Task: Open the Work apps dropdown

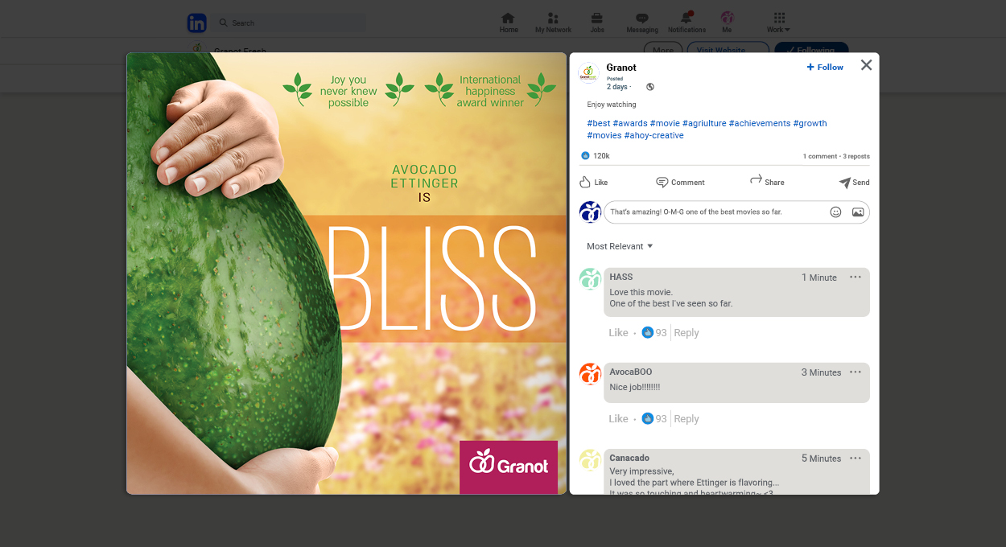Action: [778, 23]
